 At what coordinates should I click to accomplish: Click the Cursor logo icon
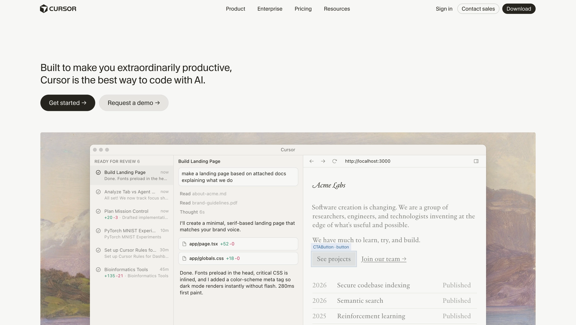point(44,9)
